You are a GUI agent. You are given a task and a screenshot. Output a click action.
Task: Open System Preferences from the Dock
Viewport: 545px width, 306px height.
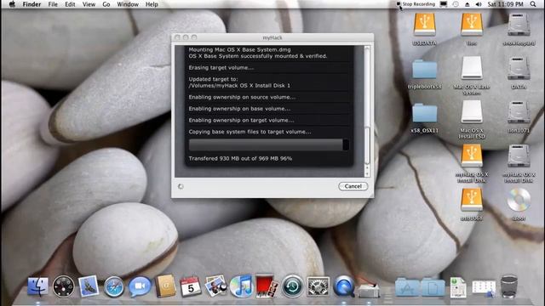click(x=318, y=286)
